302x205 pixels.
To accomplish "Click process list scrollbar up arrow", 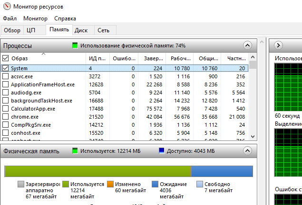I will click(x=253, y=57).
